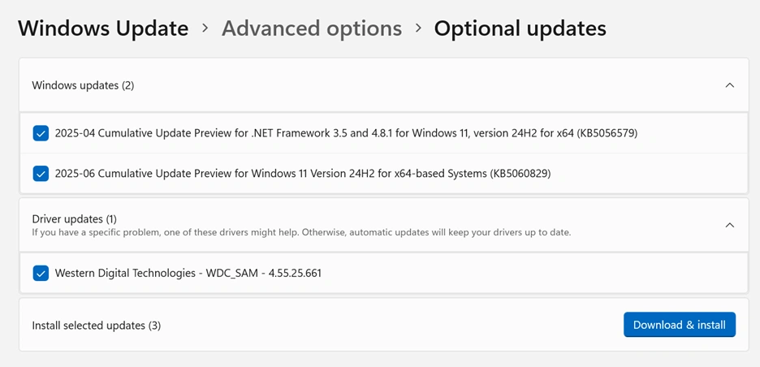This screenshot has width=760, height=367.
Task: Click the Driver updates (1) header title
Action: tap(75, 219)
